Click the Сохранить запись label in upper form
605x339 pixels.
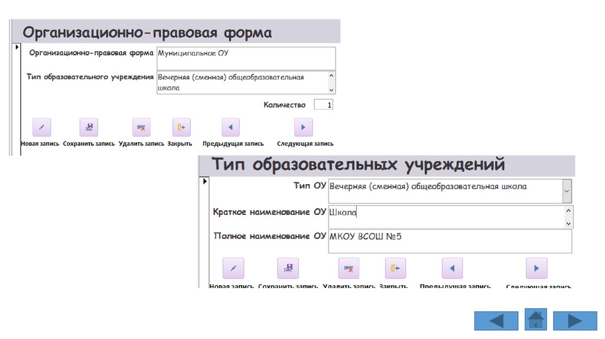tap(89, 144)
